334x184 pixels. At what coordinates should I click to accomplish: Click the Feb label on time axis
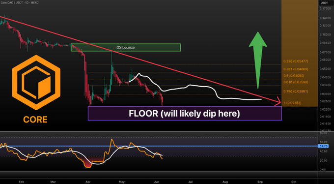[x=22, y=182]
